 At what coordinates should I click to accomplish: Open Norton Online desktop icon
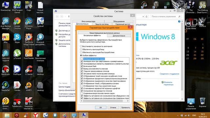[6, 104]
